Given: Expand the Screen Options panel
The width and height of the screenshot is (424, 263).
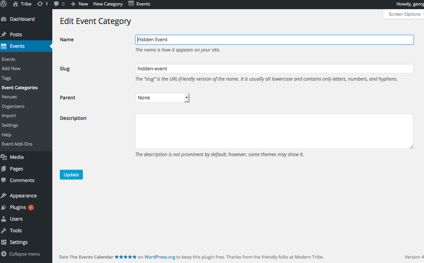Looking at the screenshot, I should 404,14.
